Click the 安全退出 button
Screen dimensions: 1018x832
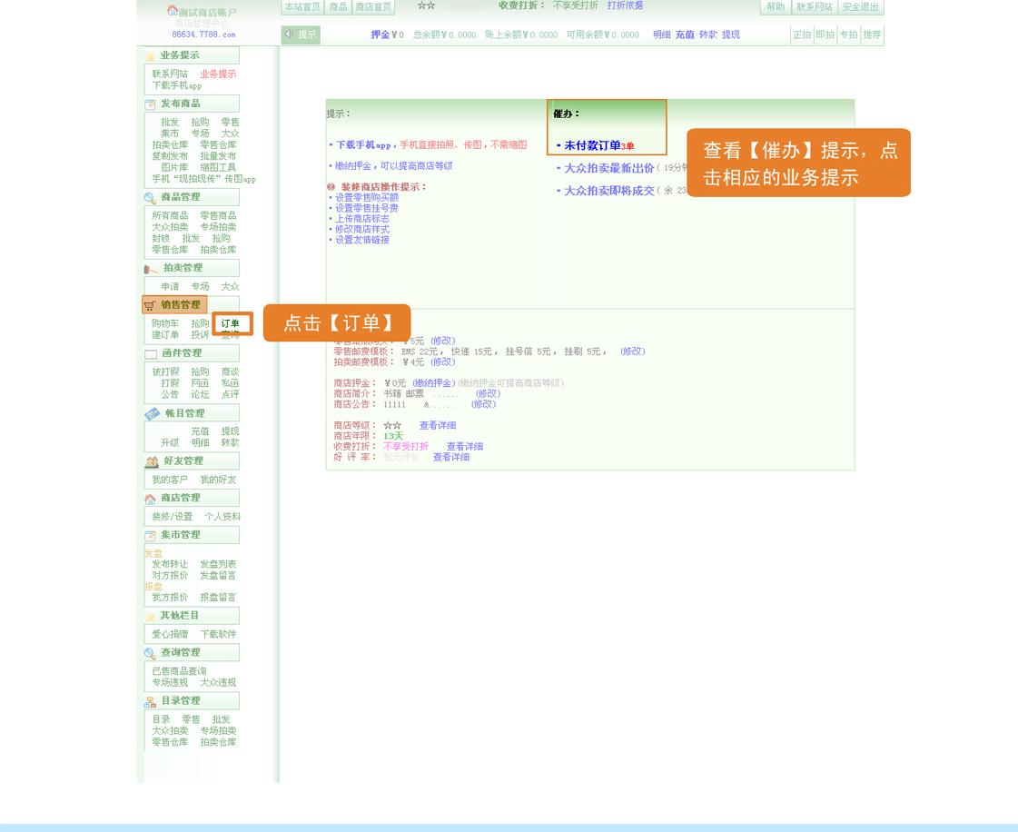860,6
